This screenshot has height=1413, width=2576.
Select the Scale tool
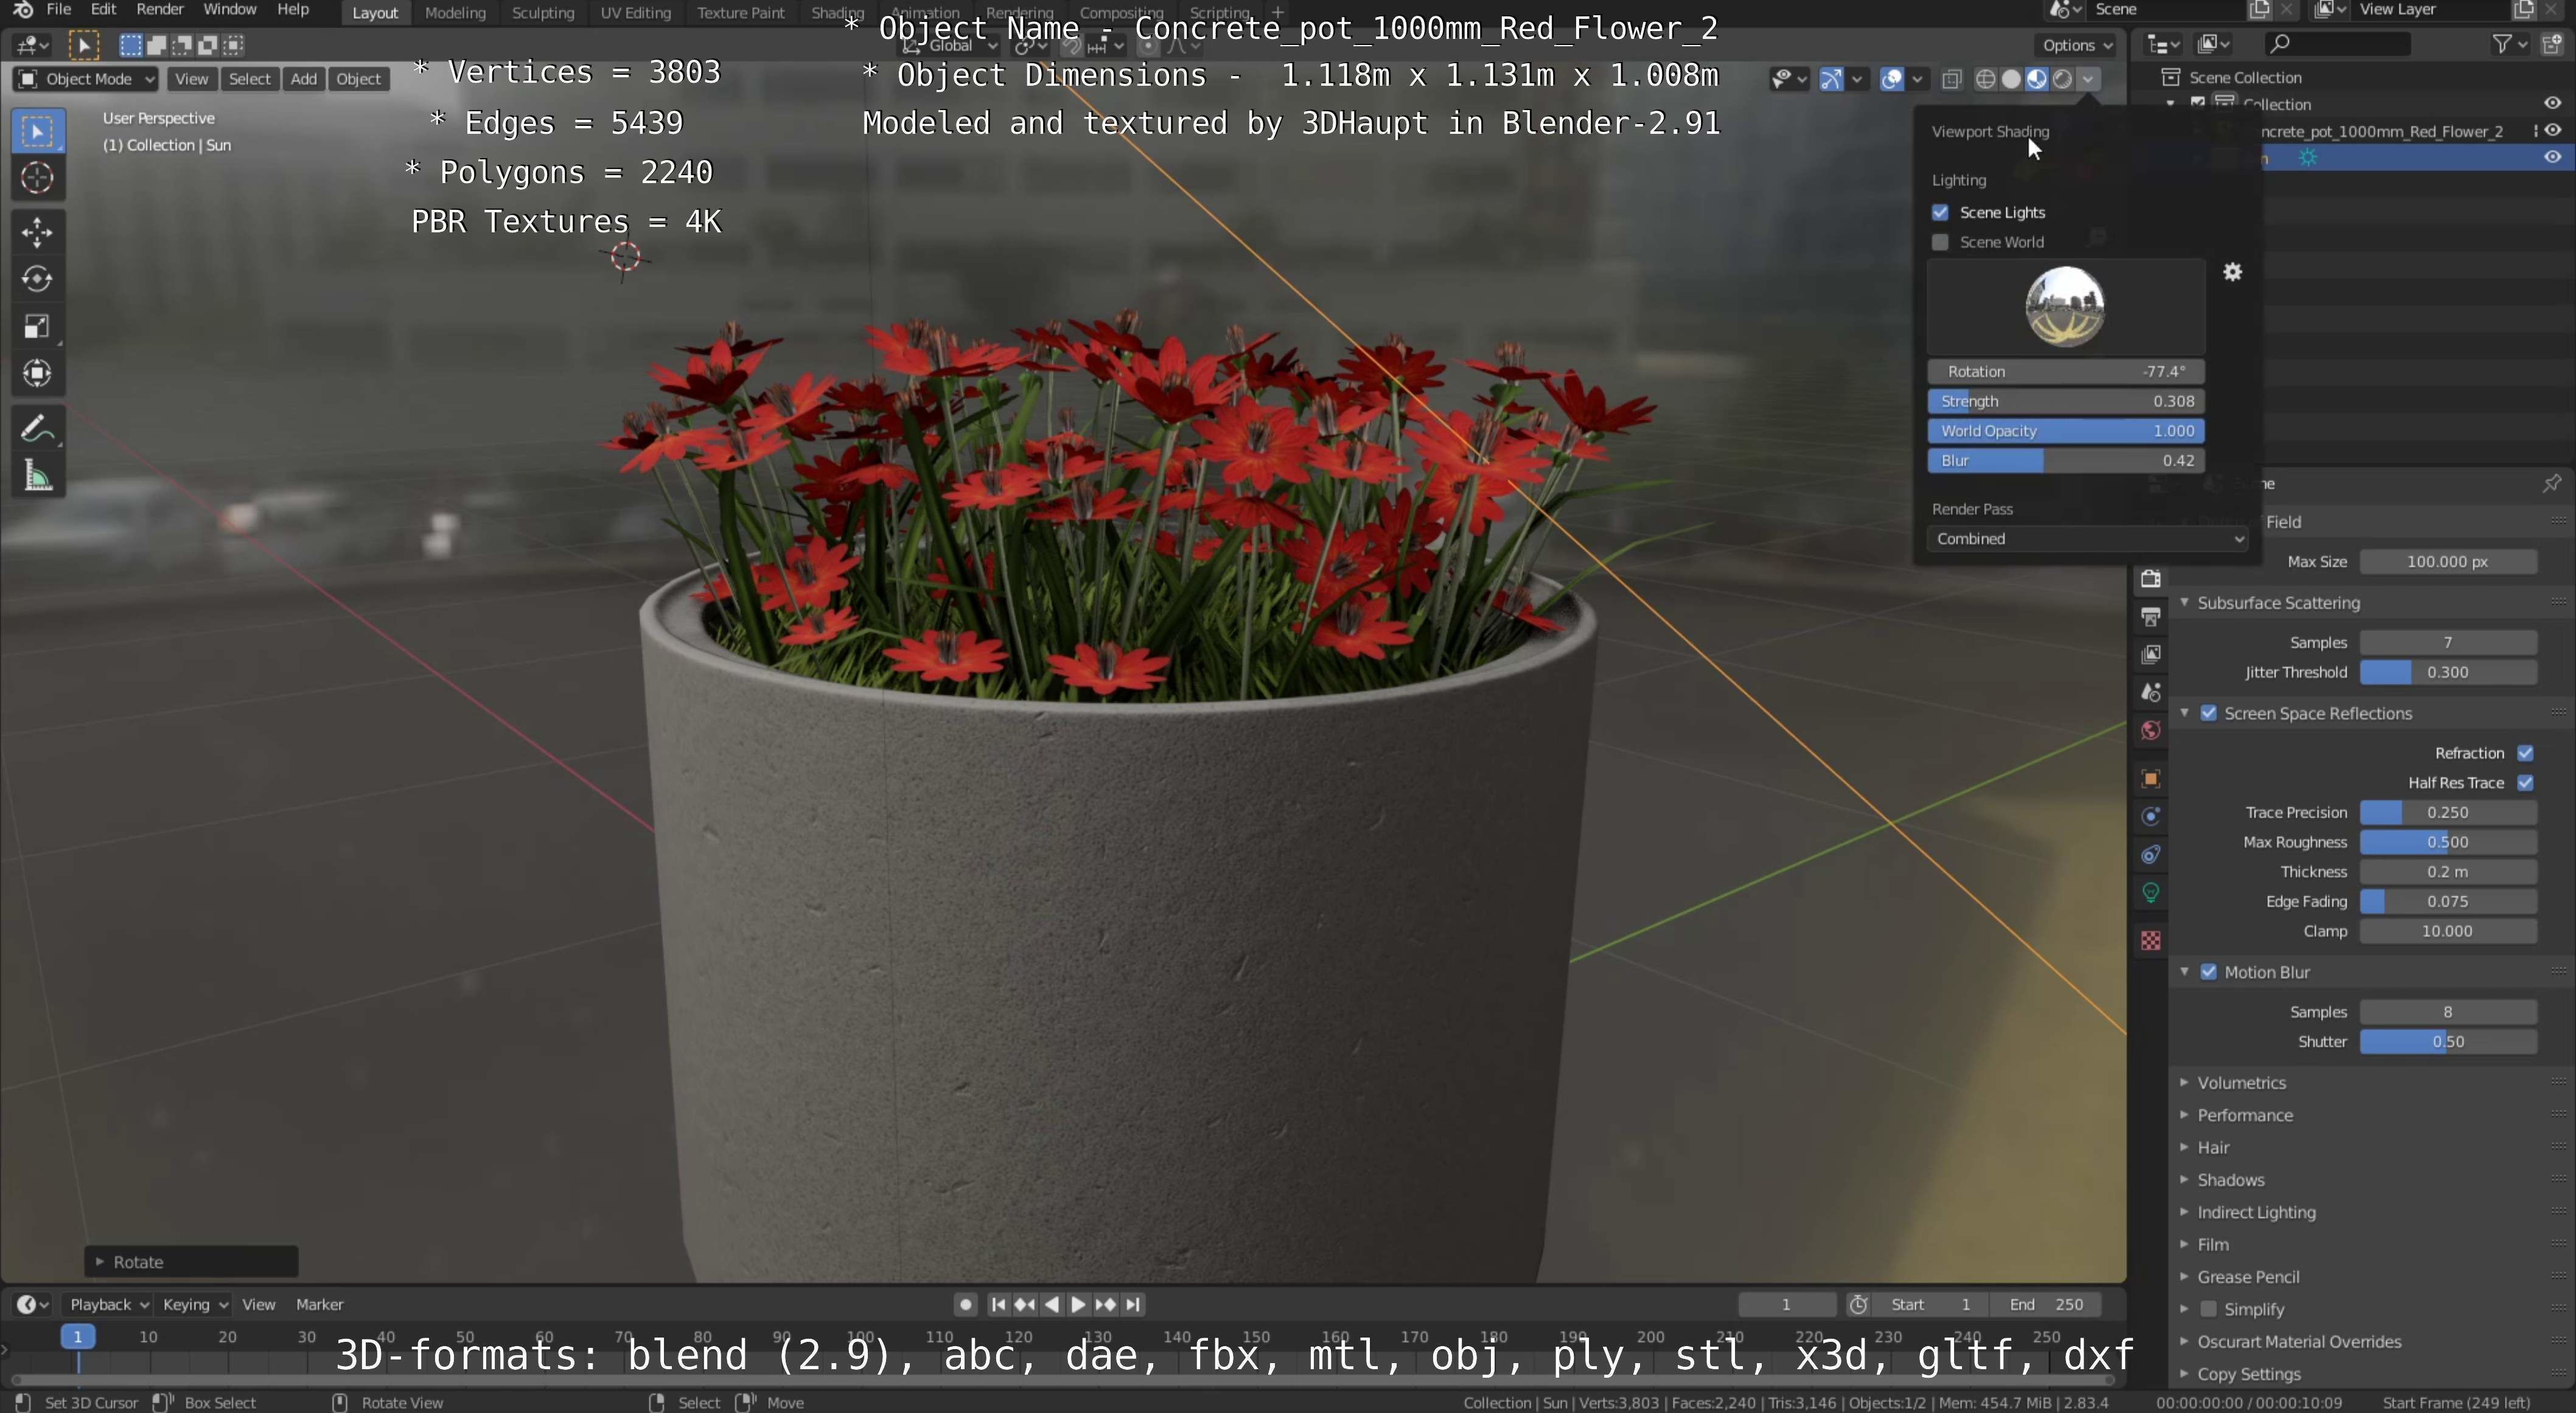pyautogui.click(x=38, y=326)
